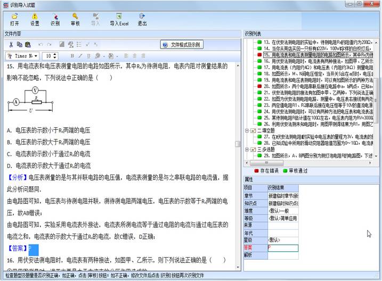
Task: Click the text highlight color icon
Action: pyautogui.click(x=111, y=56)
